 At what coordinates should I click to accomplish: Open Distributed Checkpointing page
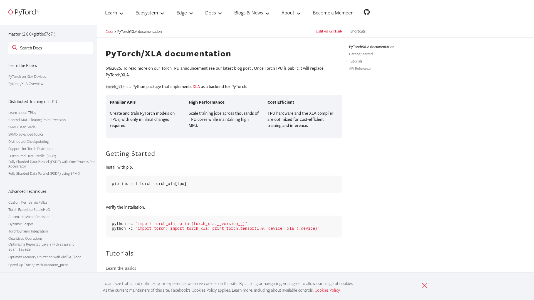28,142
